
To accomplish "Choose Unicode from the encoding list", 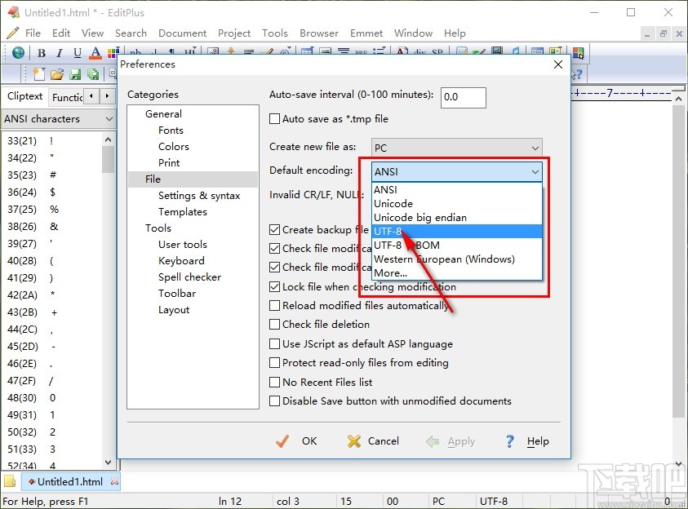I will [x=457, y=204].
